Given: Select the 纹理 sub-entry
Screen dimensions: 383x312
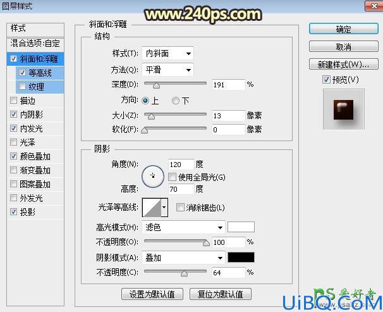Looking at the screenshot, I should (x=40, y=87).
